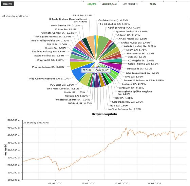Click the Work Service SA: 3.11% label
Viewport: 190px width, 186px height.
pyautogui.click(x=65, y=26)
